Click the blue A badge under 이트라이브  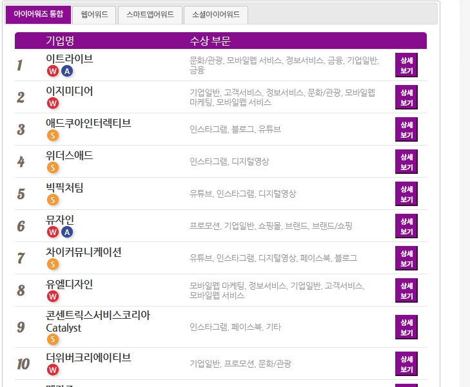tap(67, 71)
